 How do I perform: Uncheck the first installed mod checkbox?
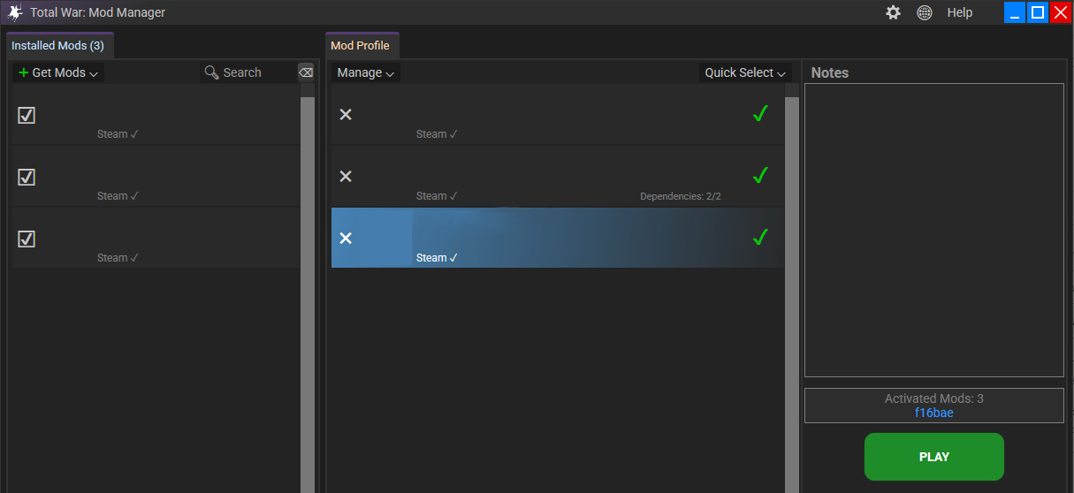[x=27, y=116]
